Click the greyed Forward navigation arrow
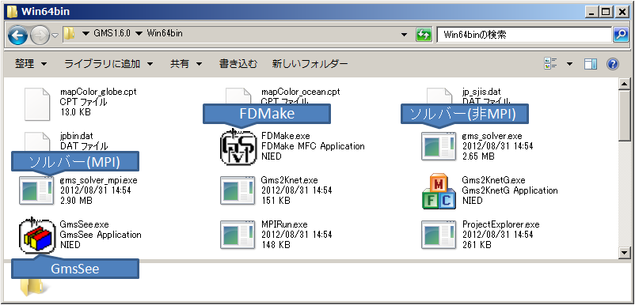This screenshot has height=305, width=635. pos(40,35)
